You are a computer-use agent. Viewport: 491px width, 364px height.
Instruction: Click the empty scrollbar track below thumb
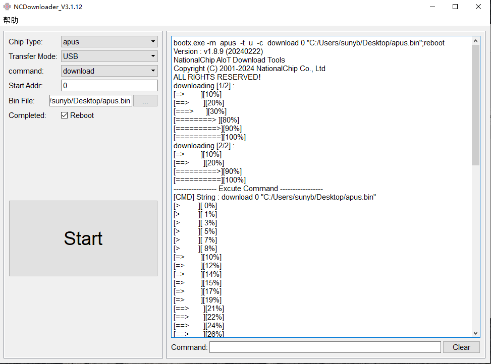point(476,247)
